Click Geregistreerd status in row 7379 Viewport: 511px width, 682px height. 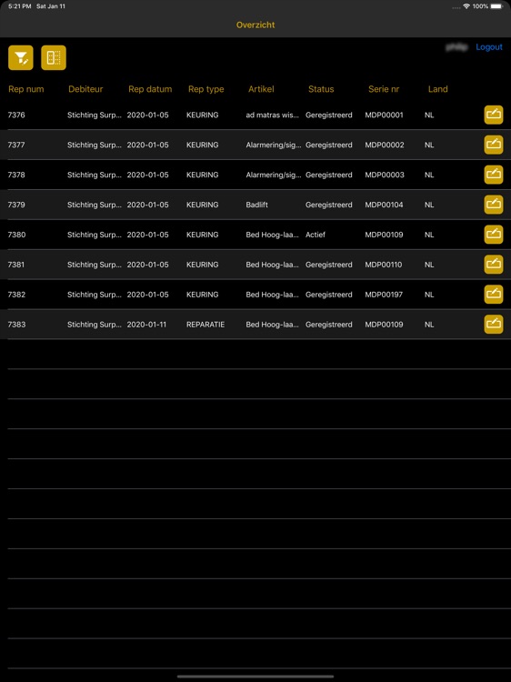(x=329, y=205)
